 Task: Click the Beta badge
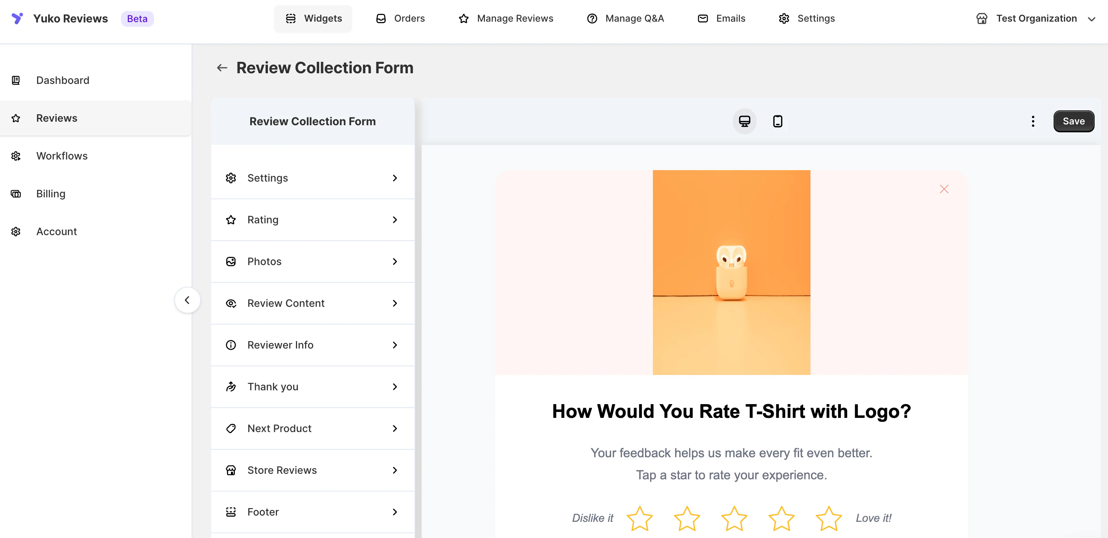137,19
